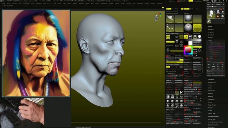Select the Magnify brush
228x128 pixels.
[172, 106]
